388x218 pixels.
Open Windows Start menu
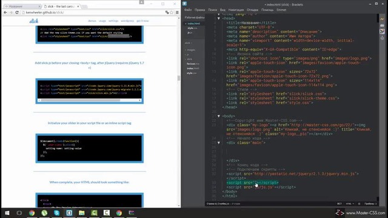tap(7, 213)
